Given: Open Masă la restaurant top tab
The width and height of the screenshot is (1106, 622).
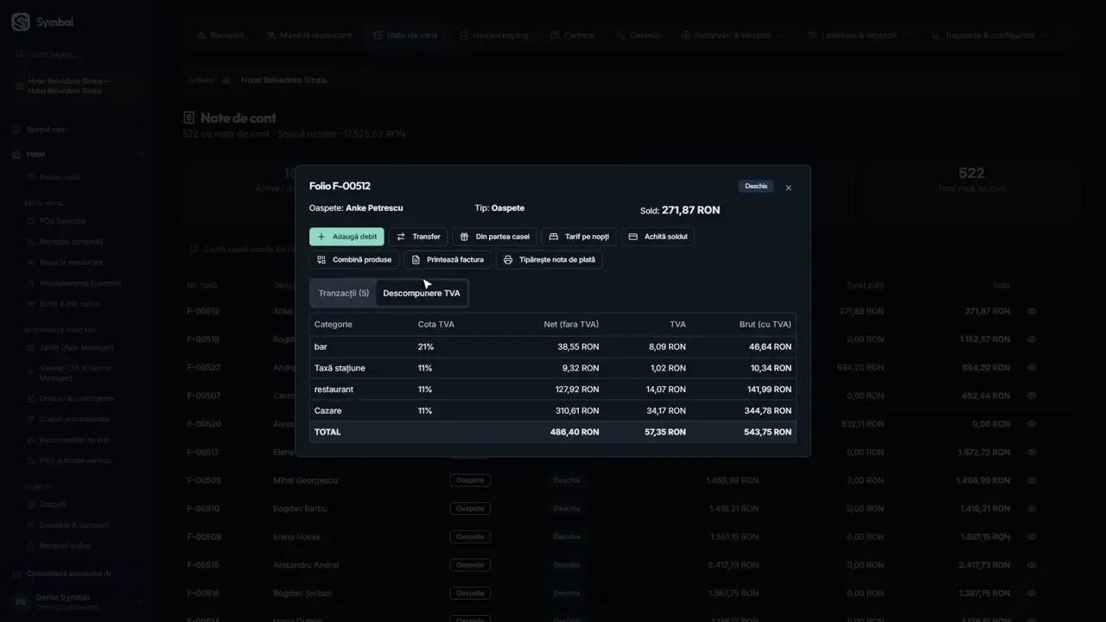Looking at the screenshot, I should 309,35.
